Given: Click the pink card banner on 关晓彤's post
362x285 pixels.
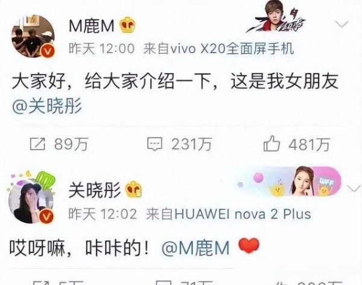Looking at the screenshot, I should tap(288, 181).
